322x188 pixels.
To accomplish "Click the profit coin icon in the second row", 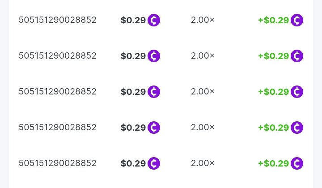I will click(297, 56).
